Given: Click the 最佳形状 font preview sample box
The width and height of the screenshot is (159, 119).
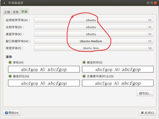Looking at the screenshot, I should pos(118,69).
